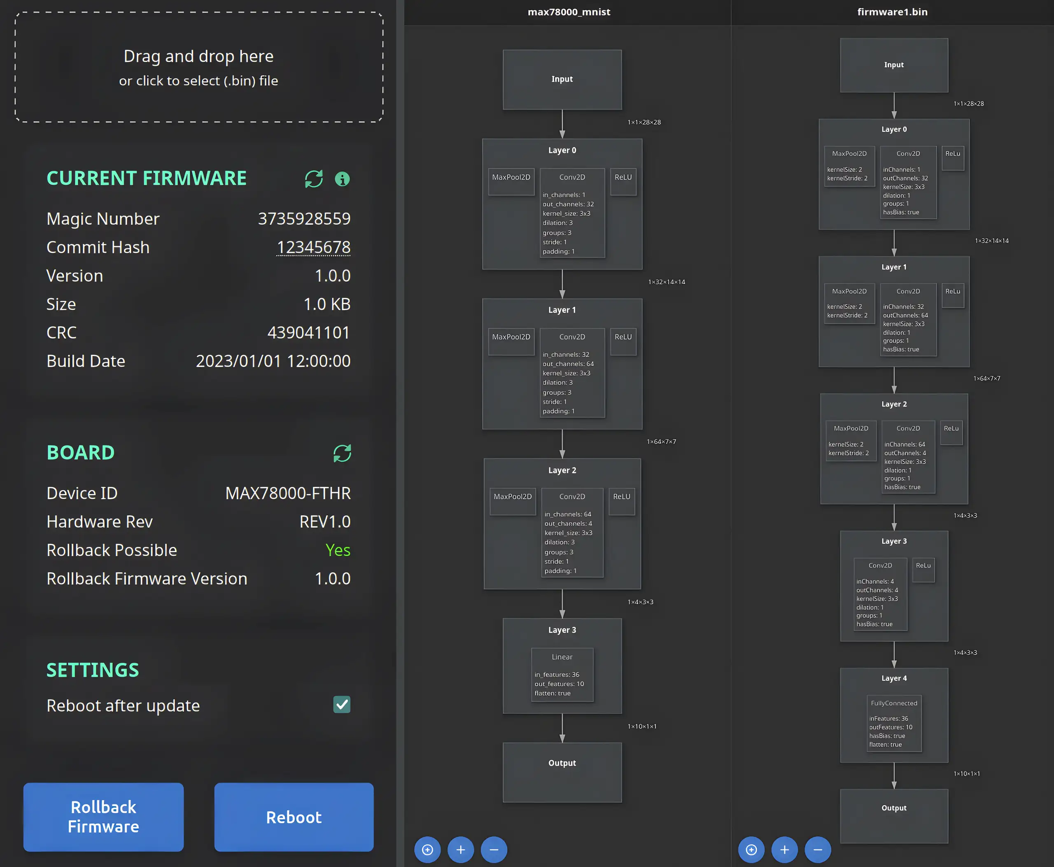Click Build Date 2023/01/01 12:00:00
Screen dimensions: 1054x867
point(273,361)
